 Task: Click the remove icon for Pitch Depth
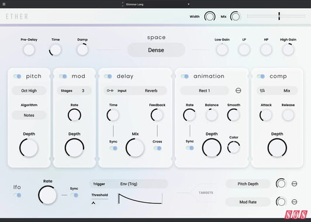[x=295, y=184]
